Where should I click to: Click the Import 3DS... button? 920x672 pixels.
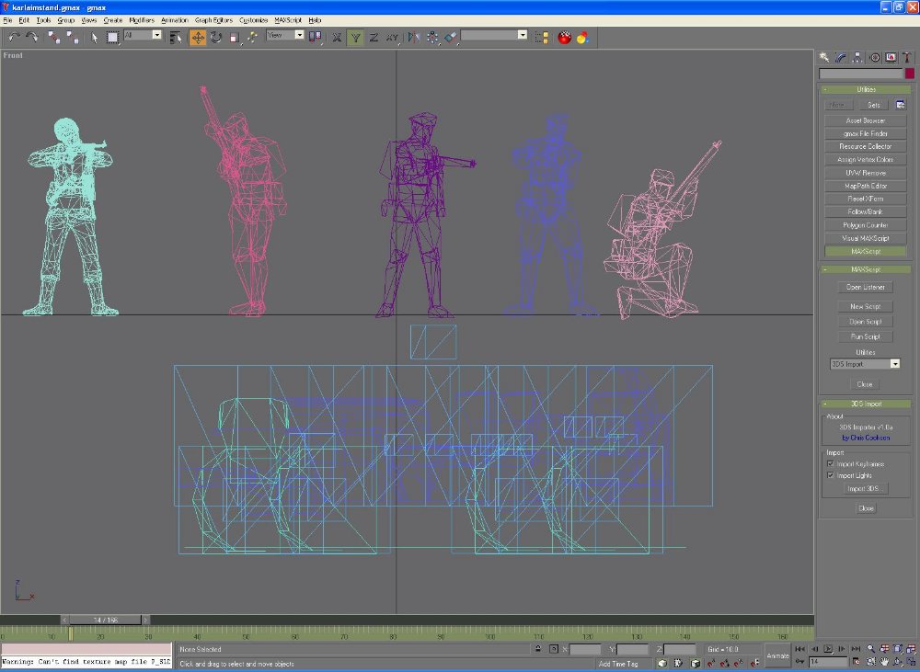[x=865, y=489]
